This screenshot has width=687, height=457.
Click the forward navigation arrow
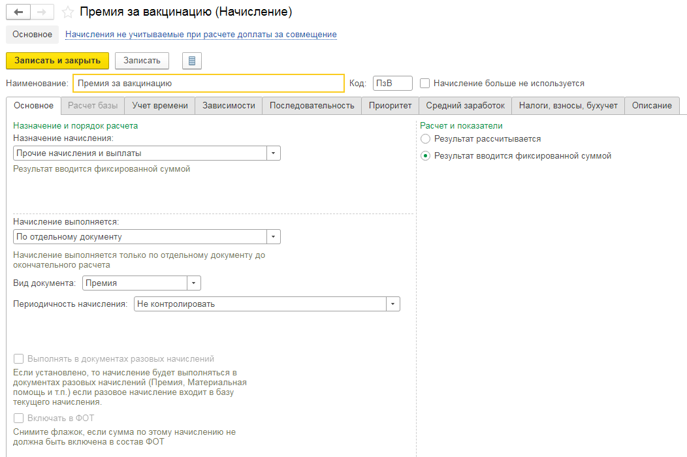pyautogui.click(x=41, y=12)
